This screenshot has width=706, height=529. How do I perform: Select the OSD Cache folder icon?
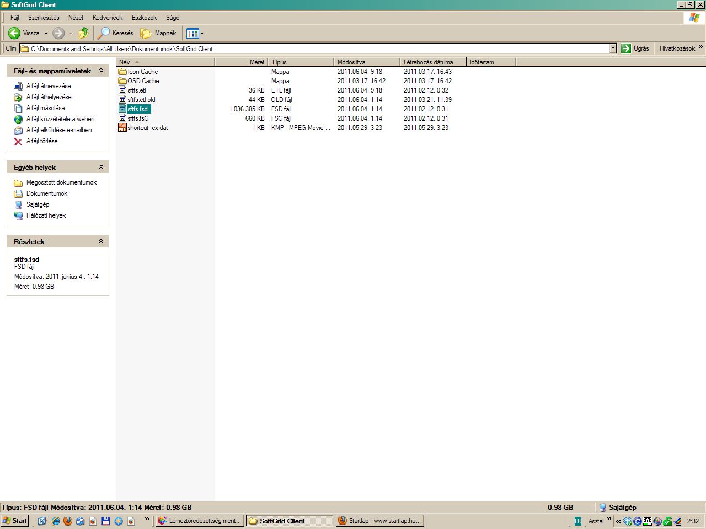pos(122,81)
